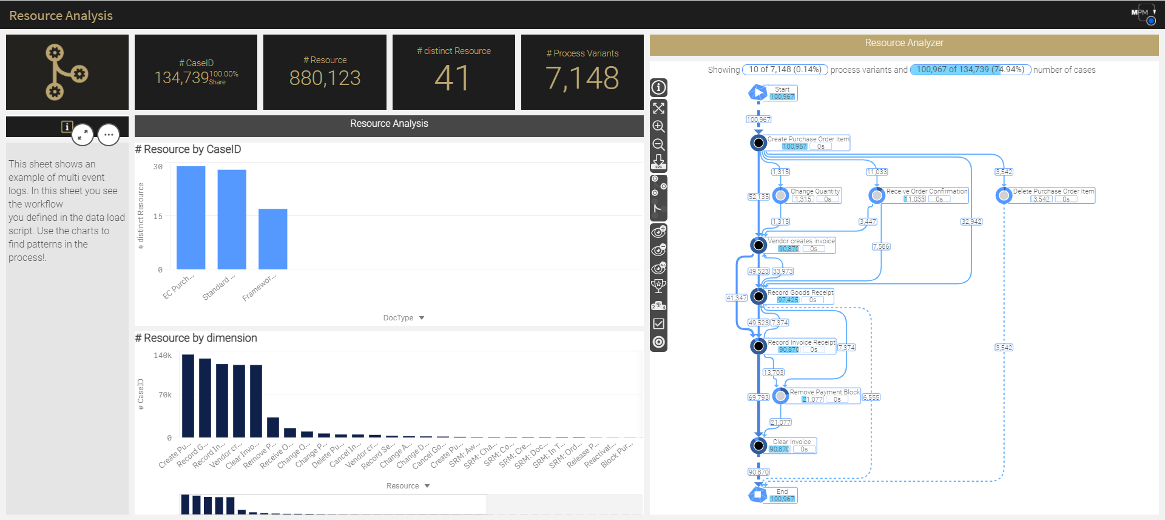The width and height of the screenshot is (1165, 520).
Task: Select the Record Invoice Receipt node circle
Action: pos(758,346)
